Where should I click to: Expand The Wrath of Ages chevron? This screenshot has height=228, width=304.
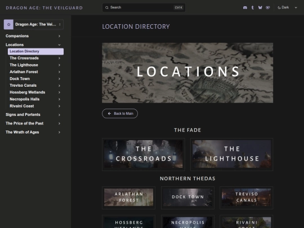59,132
